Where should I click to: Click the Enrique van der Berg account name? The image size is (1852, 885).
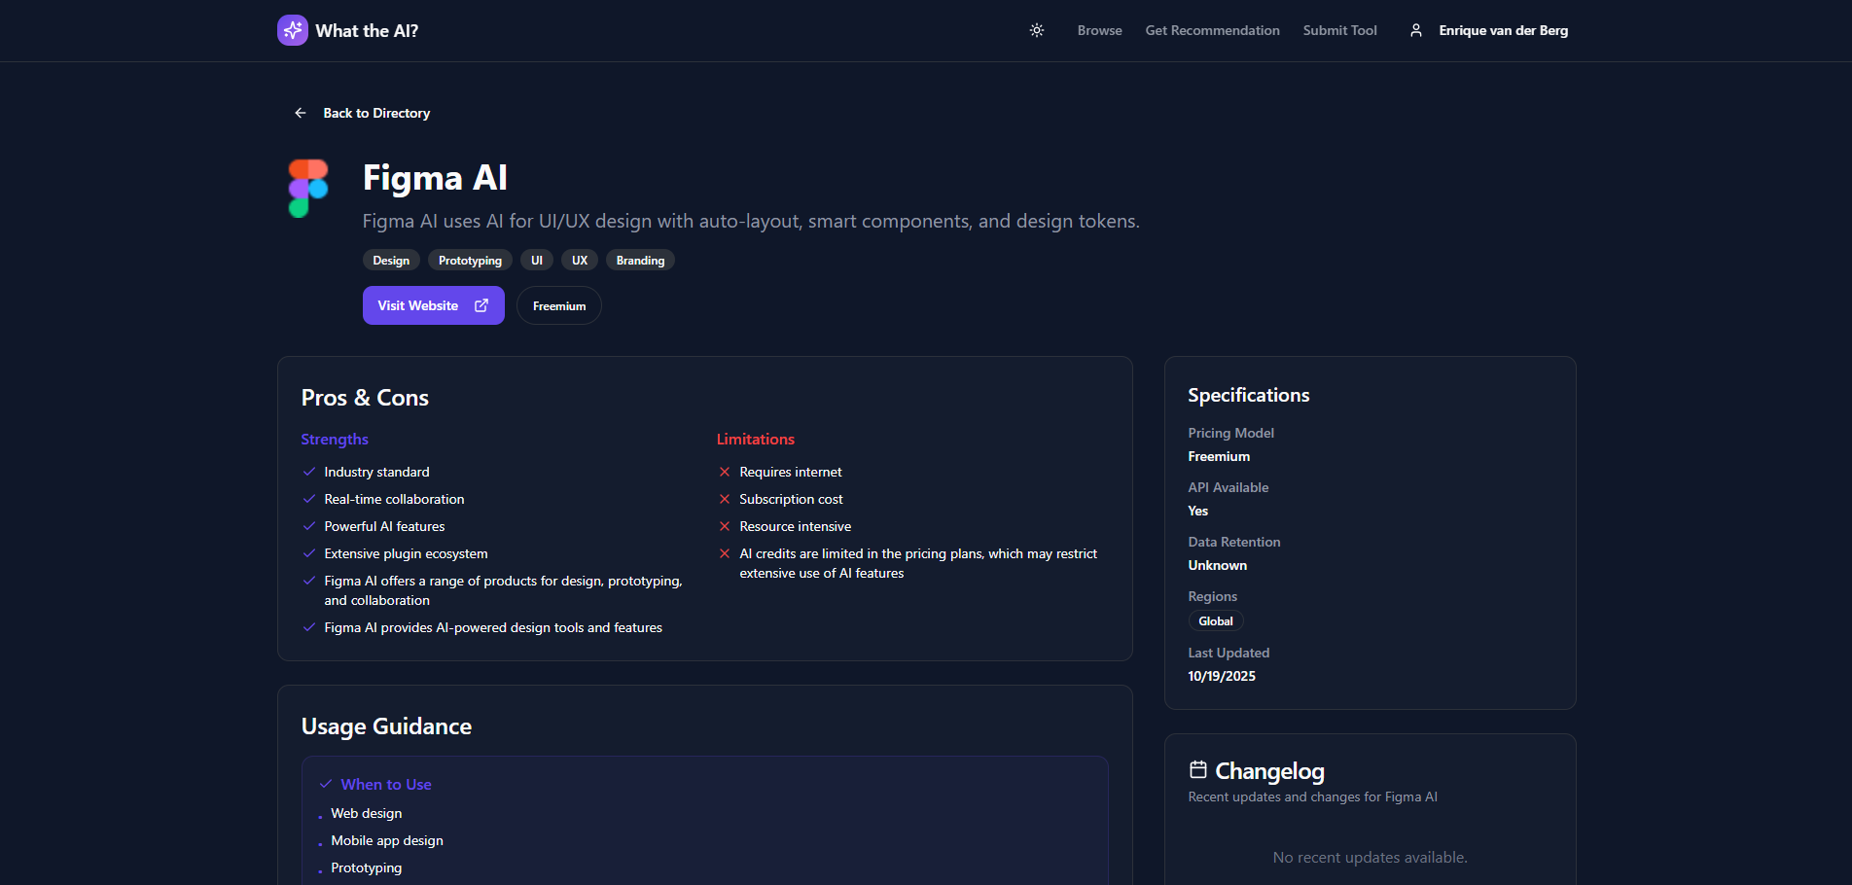tap(1503, 30)
